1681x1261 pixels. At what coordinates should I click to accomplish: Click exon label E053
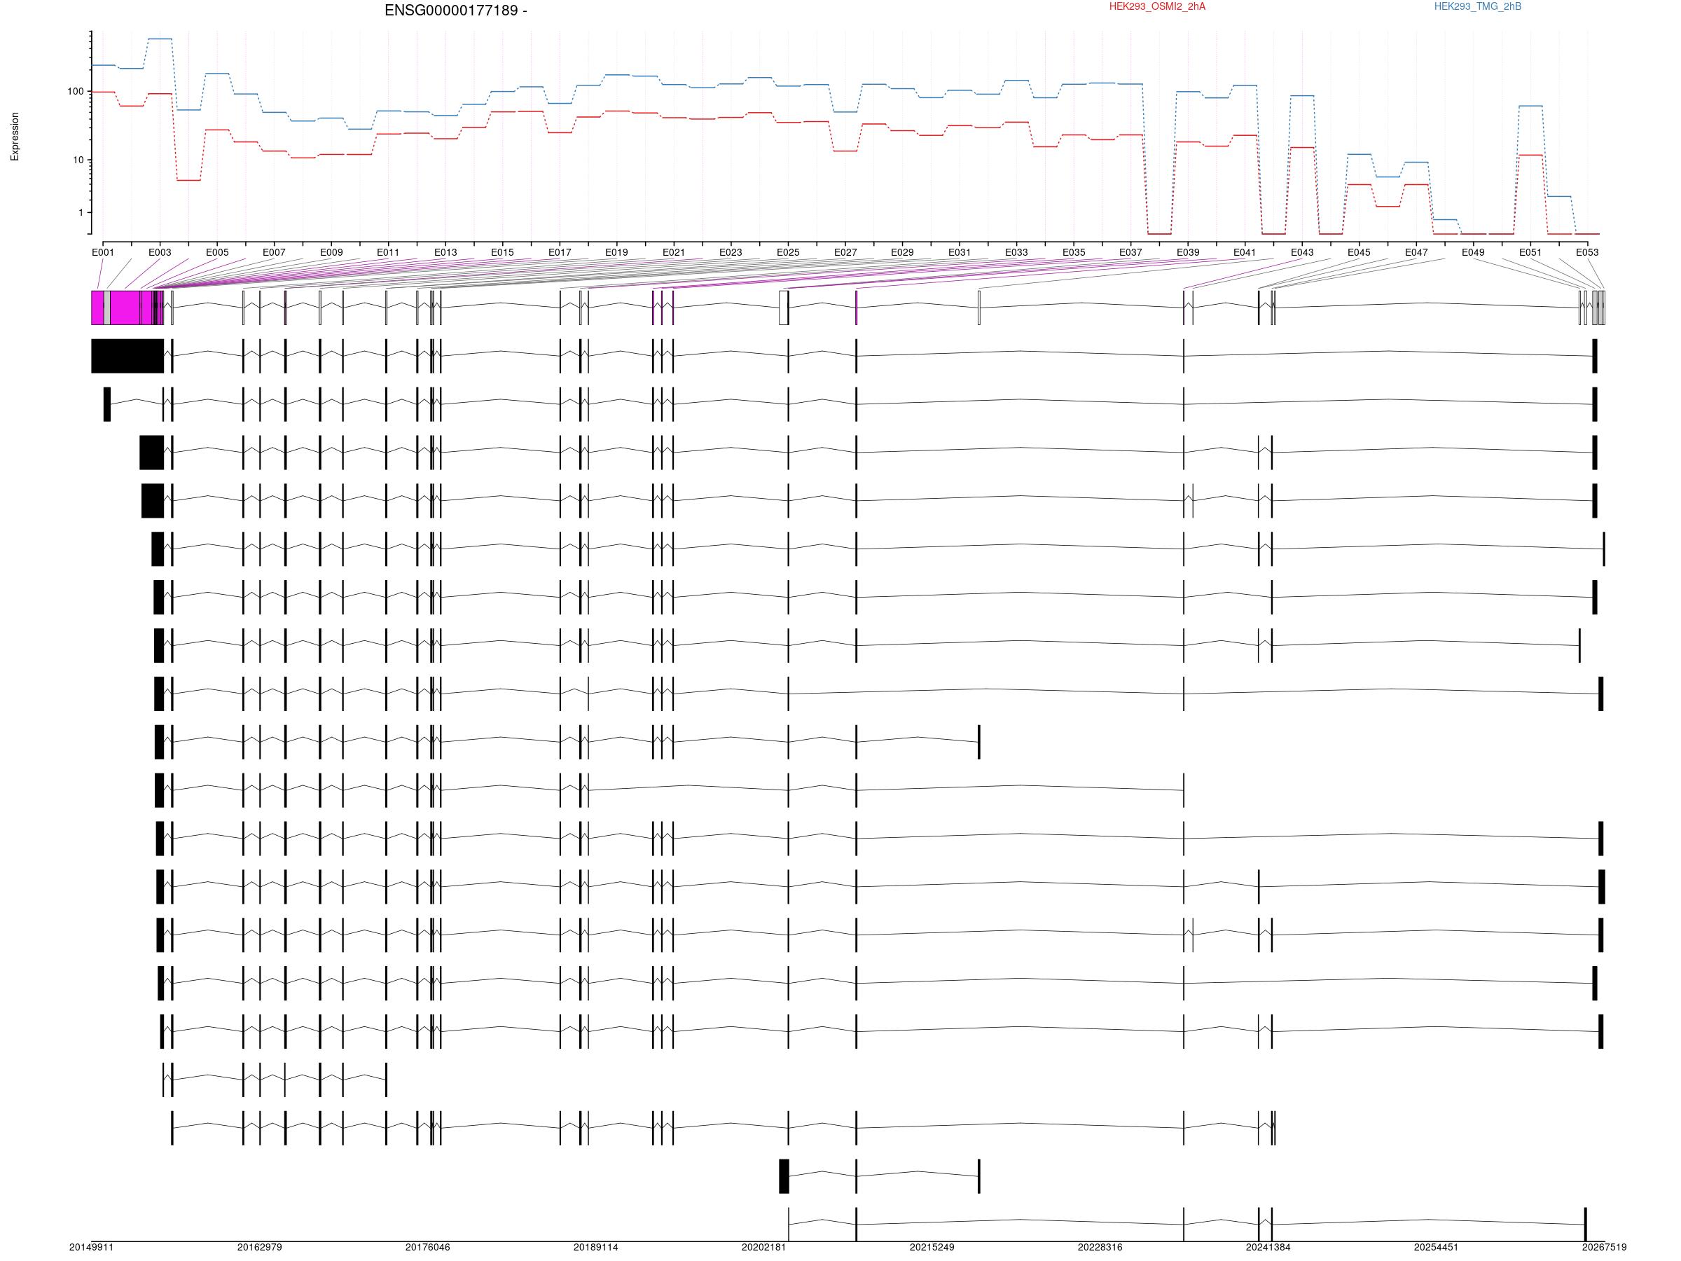1586,252
